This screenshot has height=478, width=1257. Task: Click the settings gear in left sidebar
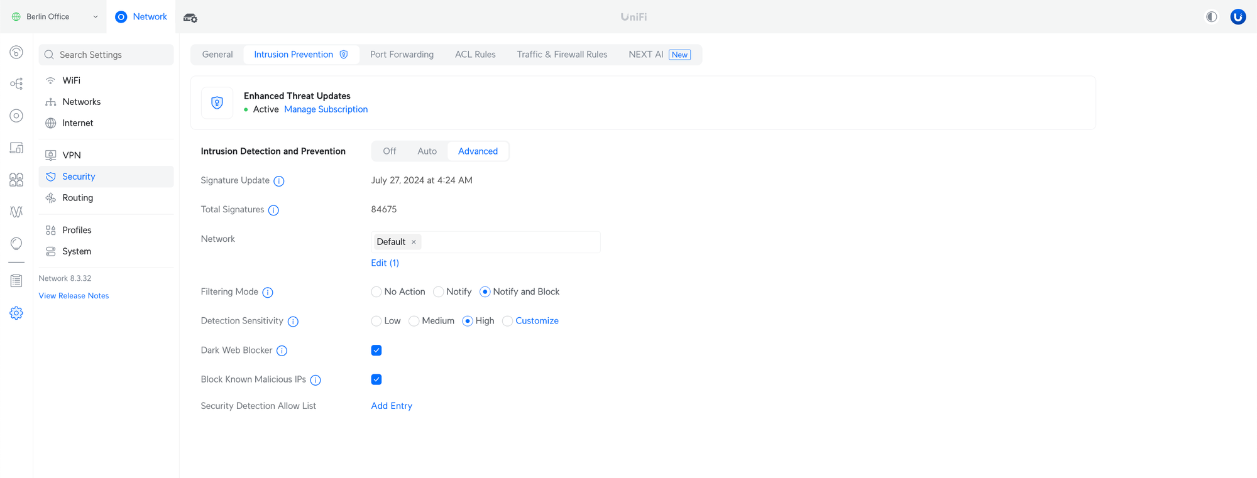tap(16, 313)
